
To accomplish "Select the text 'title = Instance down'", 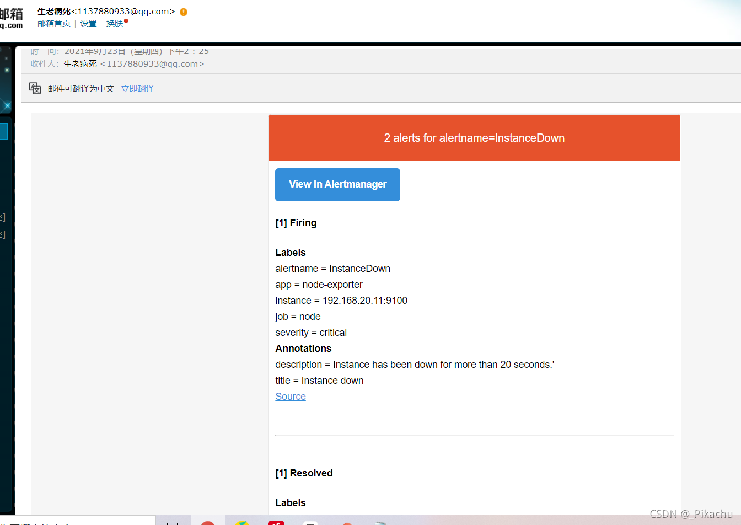I will [x=319, y=381].
